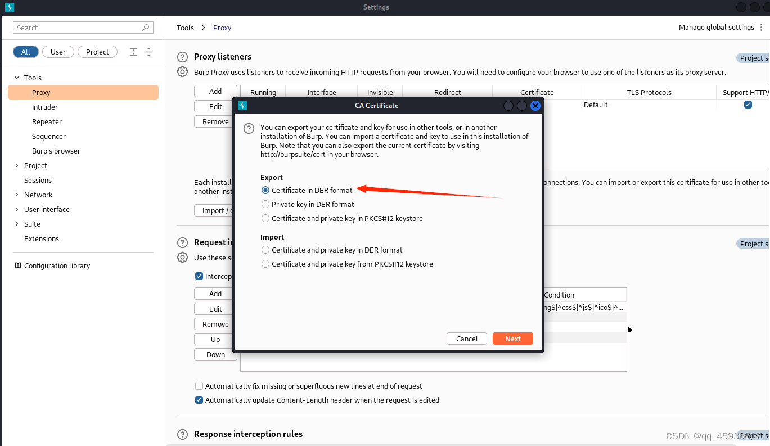Click the Default TLS protocols cell

click(x=649, y=105)
